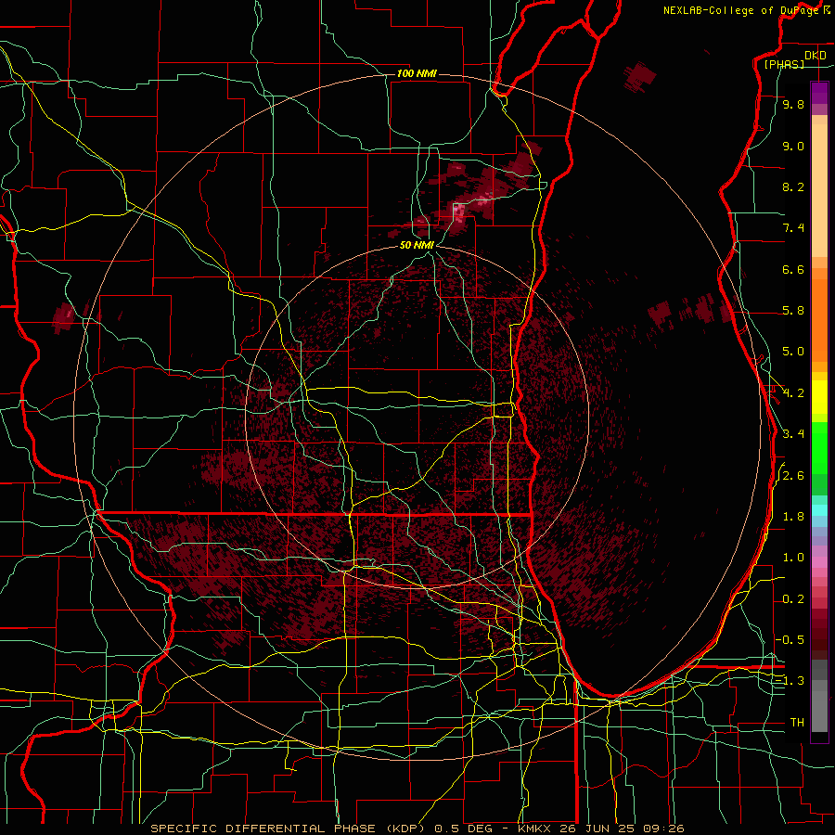Click the 100 NMI range ring label
The height and width of the screenshot is (835, 835).
[x=417, y=73]
